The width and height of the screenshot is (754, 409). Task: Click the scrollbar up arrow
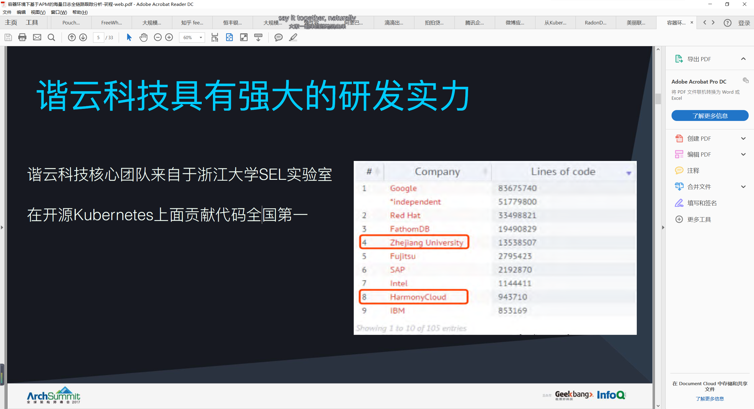[658, 49]
